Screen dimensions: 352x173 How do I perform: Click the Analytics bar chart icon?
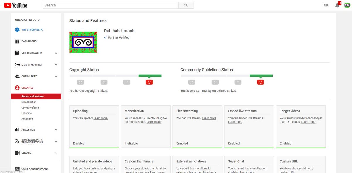pyautogui.click(x=17, y=130)
